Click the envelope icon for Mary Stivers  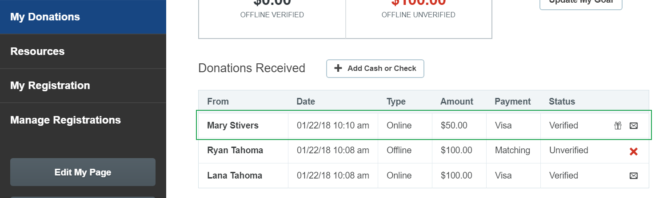point(634,126)
